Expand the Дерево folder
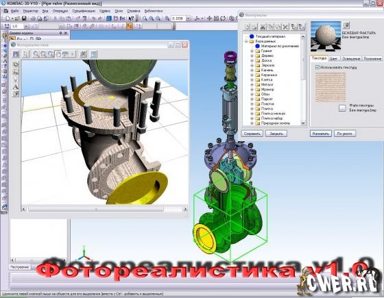 [x=252, y=55]
